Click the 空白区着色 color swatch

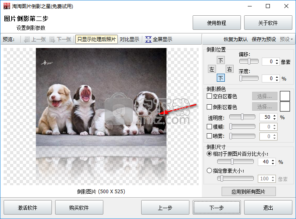point(285,96)
